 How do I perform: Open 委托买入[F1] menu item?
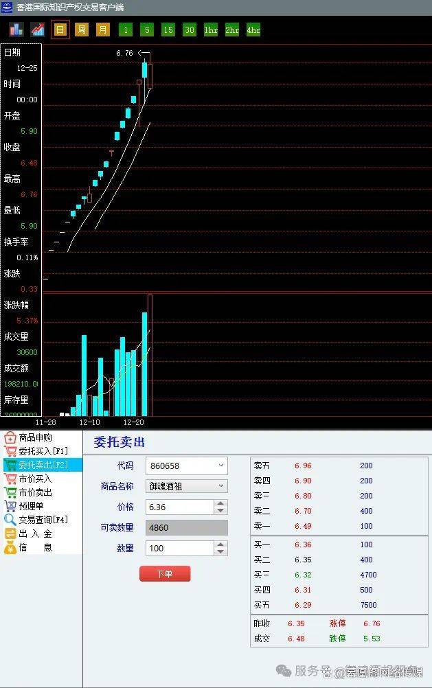[x=42, y=451]
